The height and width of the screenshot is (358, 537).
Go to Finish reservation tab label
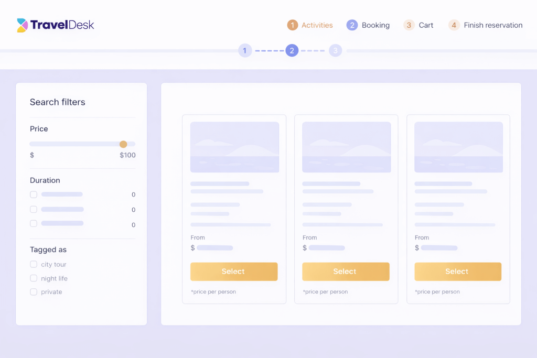click(493, 25)
